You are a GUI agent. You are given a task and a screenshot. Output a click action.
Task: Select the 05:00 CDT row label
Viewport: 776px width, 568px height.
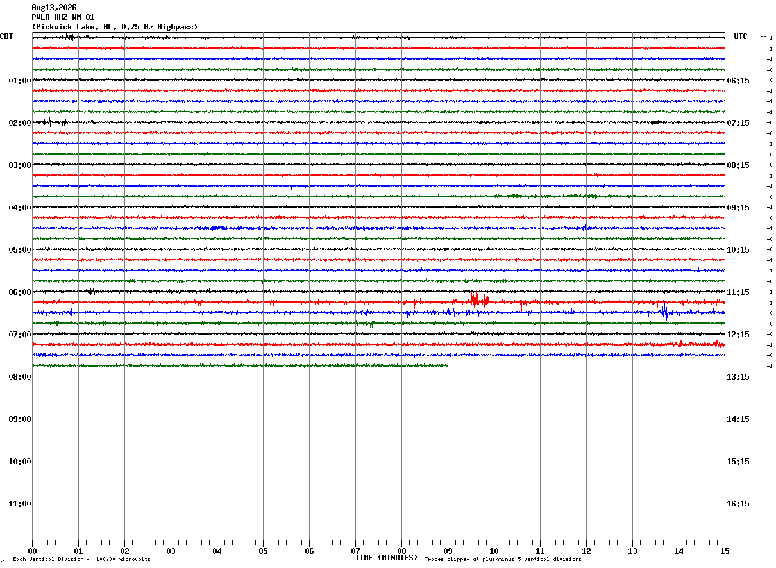pos(20,250)
